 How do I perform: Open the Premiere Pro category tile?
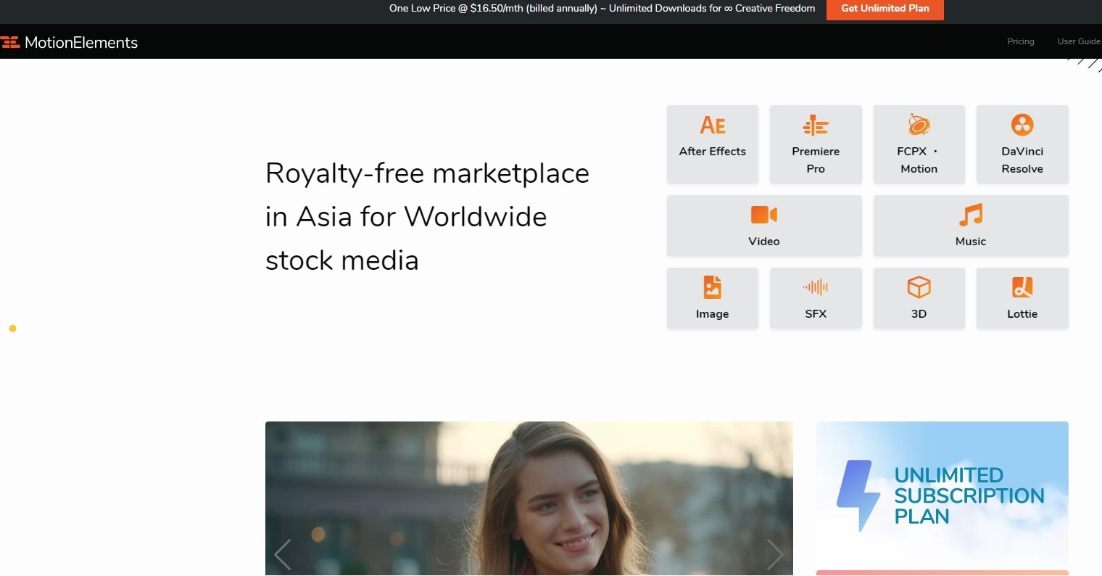coord(816,144)
